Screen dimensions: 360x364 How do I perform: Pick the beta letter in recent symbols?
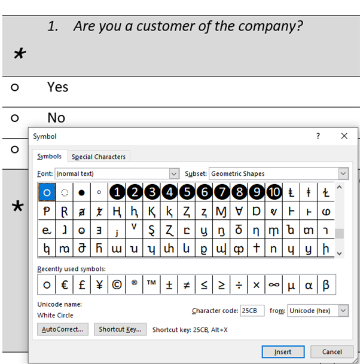[x=326, y=285]
